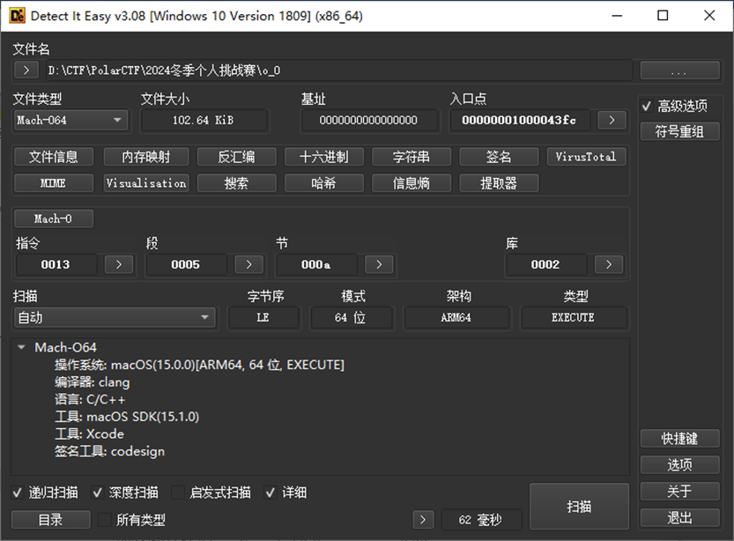The image size is (734, 541).
Task: Uncheck the 高级选项 advanced options box
Action: coord(648,104)
